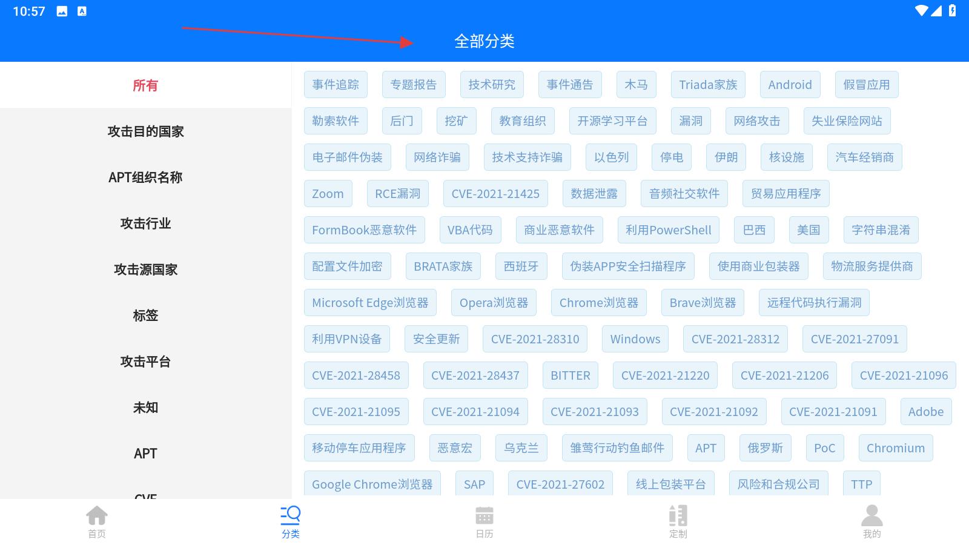Tap the BRATA家族 tag

point(443,266)
